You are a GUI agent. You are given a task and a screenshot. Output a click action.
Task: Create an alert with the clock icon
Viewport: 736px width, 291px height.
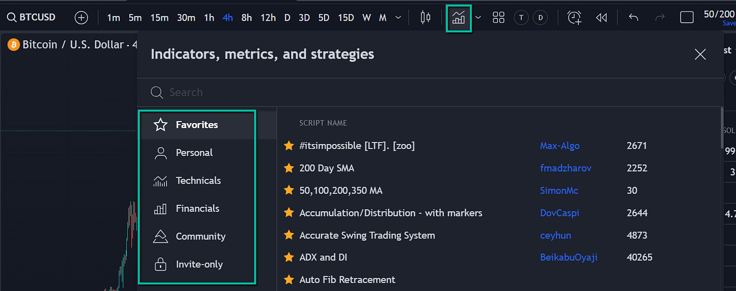coord(574,17)
